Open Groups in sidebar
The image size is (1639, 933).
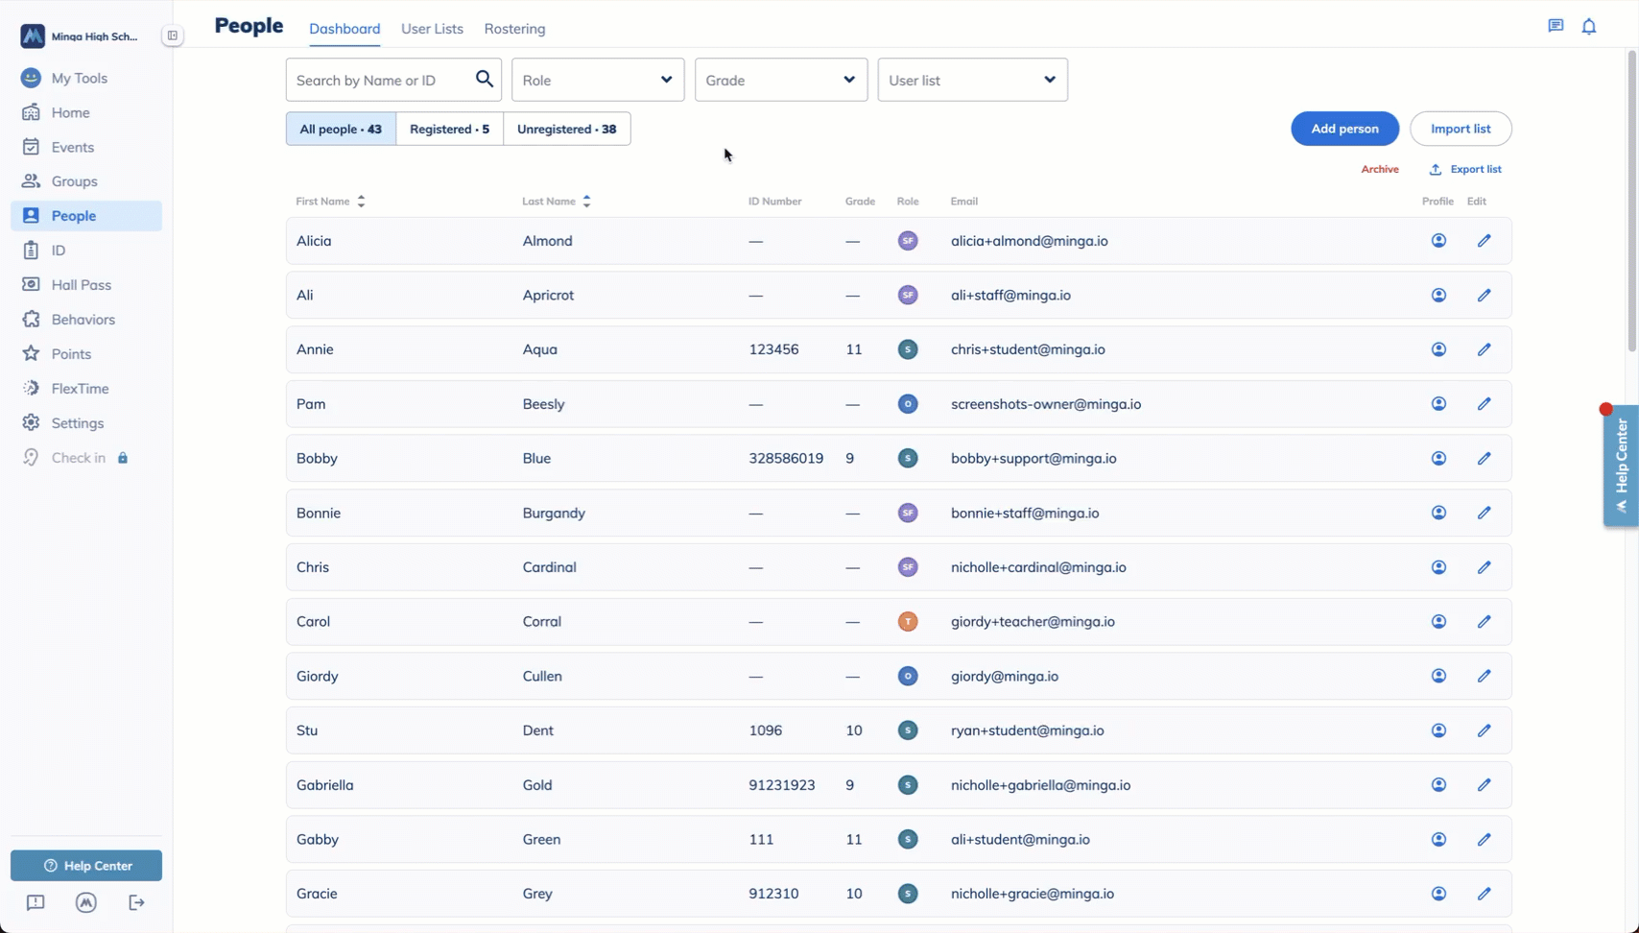(x=86, y=181)
